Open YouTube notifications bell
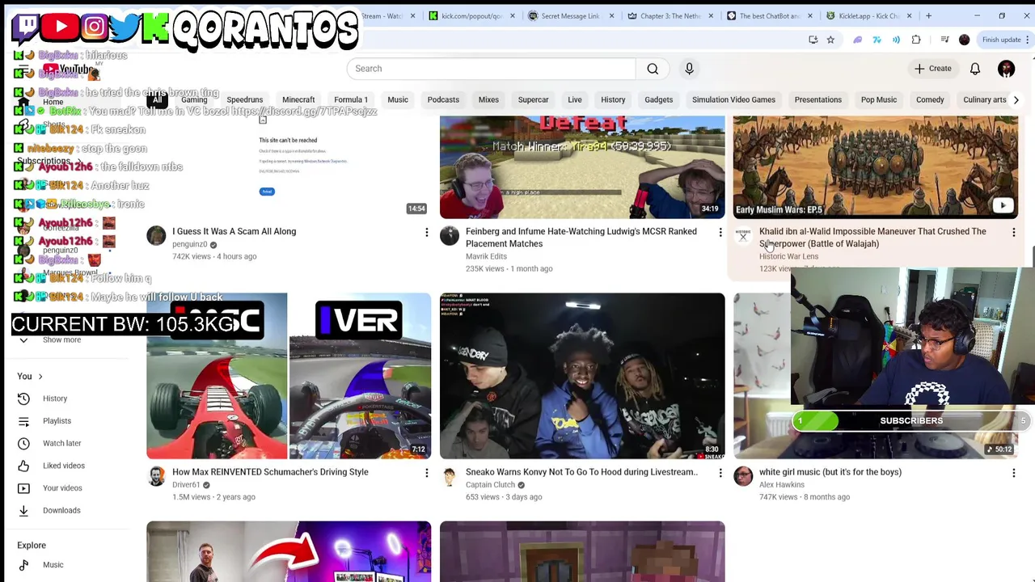Screen dimensions: 1035x582 (x=975, y=69)
